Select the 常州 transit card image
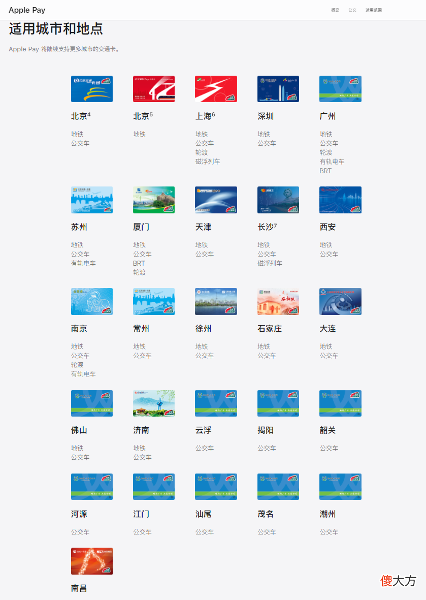426x600 pixels. pyautogui.click(x=154, y=302)
